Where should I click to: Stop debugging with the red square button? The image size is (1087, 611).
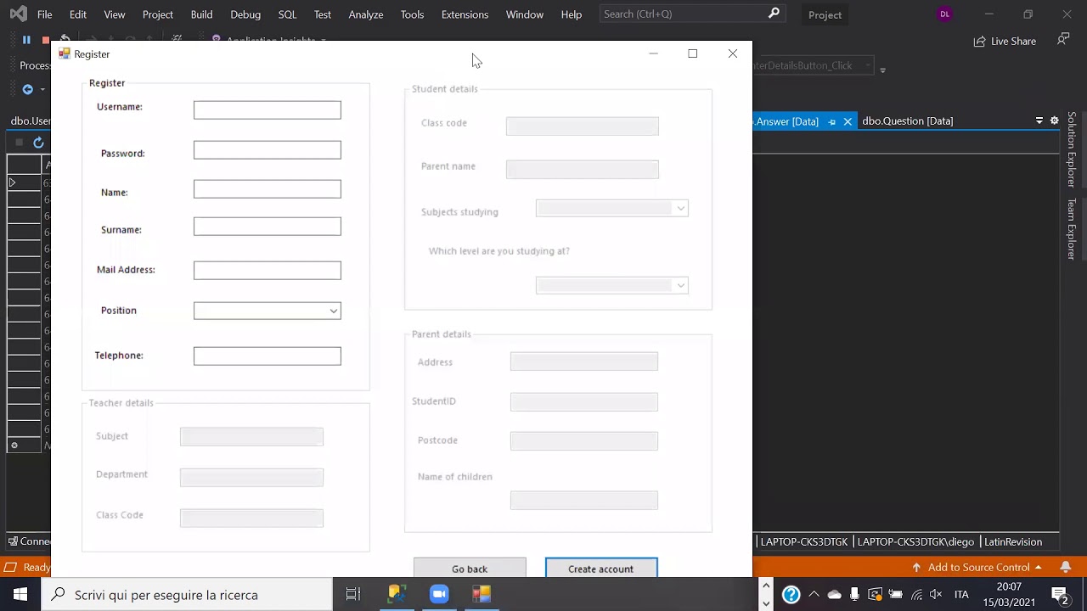46,40
